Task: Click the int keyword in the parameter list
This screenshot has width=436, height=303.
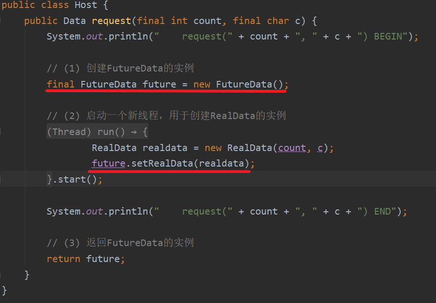Action: 179,21
